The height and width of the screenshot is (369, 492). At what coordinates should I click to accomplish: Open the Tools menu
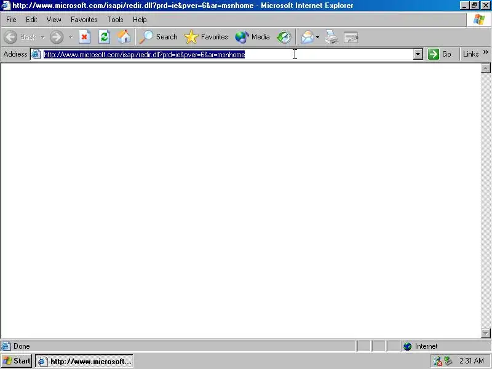115,20
